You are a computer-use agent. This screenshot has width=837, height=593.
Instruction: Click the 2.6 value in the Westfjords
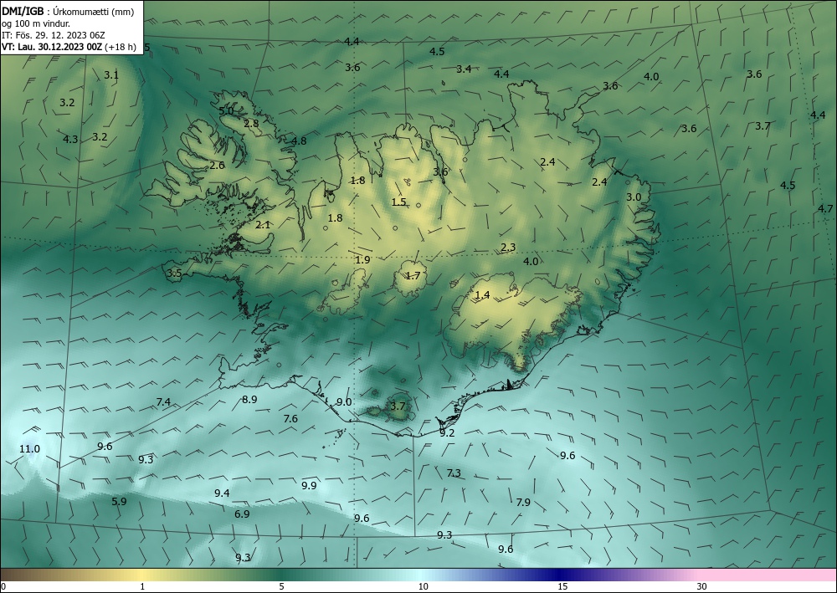point(217,166)
